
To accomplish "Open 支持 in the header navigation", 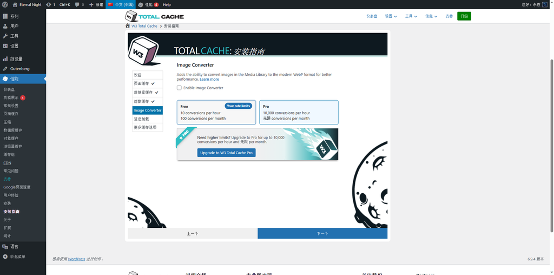I will coord(449,16).
